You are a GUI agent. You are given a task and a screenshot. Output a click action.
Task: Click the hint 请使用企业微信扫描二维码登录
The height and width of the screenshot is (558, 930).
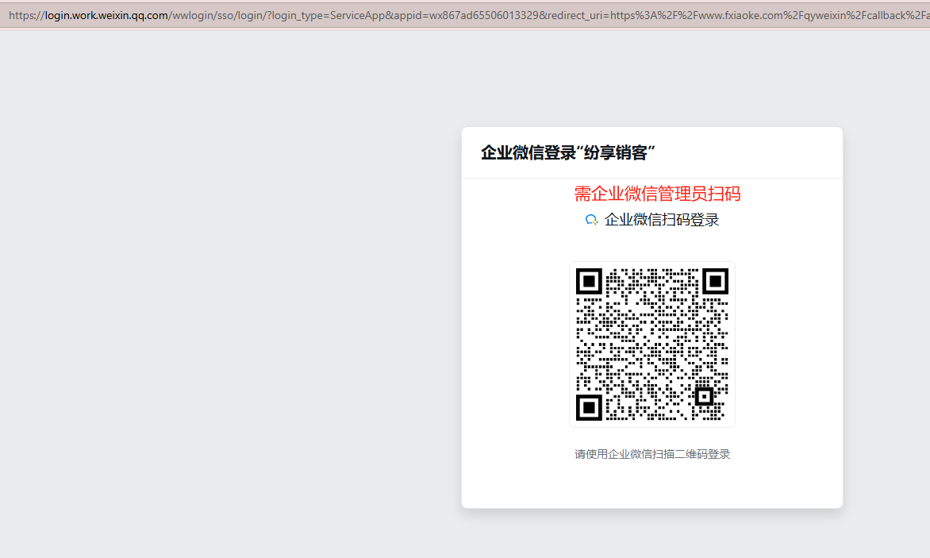tap(651, 454)
